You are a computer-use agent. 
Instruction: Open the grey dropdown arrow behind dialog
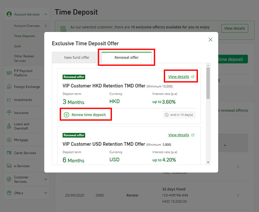pyautogui.click(x=225, y=145)
